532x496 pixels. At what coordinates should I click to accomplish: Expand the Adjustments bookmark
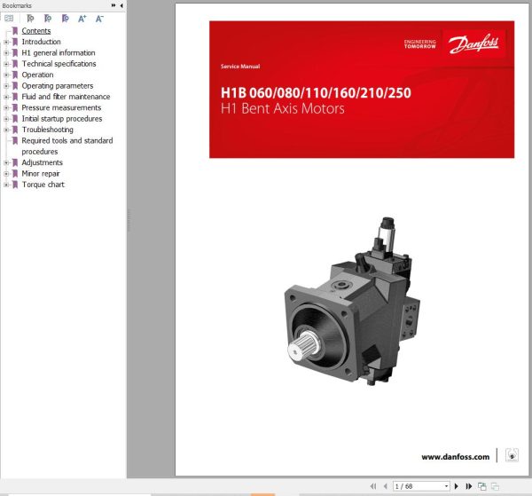point(6,162)
